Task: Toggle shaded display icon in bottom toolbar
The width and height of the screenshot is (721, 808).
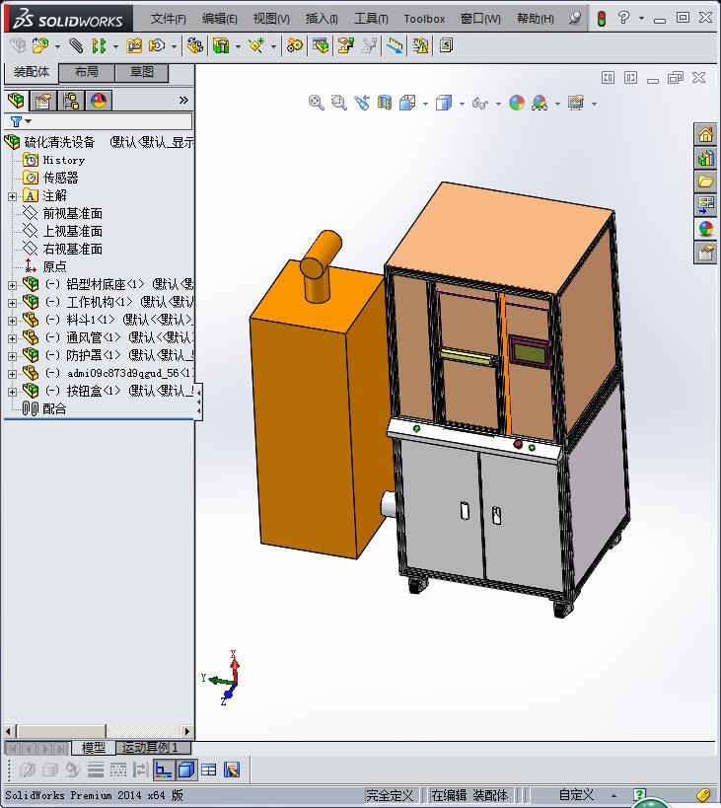Action: 185,770
